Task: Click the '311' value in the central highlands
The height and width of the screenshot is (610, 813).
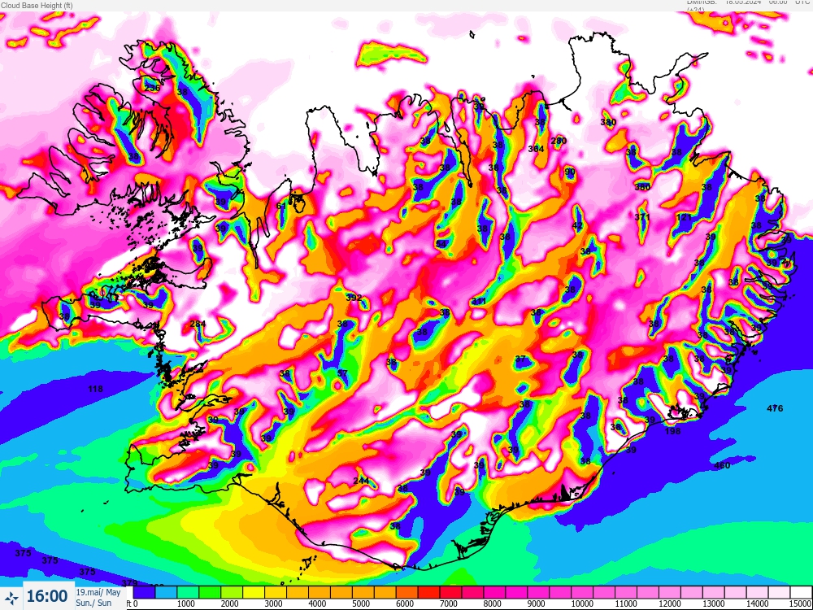Action: pos(479,302)
